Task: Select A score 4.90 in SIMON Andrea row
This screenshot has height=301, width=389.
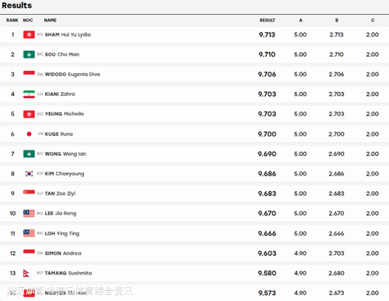Action: pyautogui.click(x=300, y=253)
